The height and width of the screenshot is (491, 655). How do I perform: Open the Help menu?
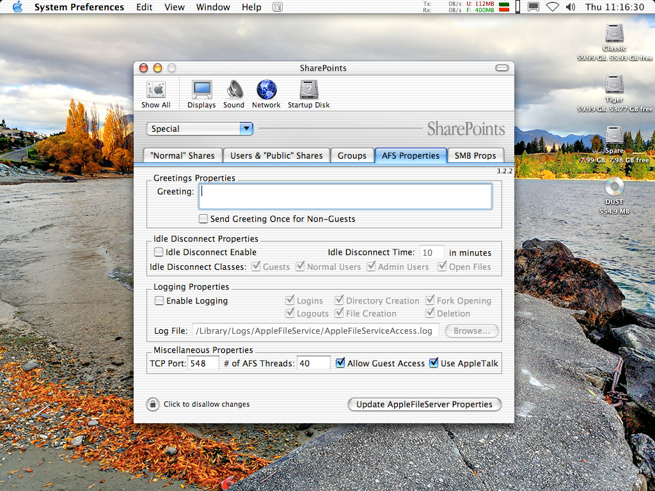(x=251, y=7)
